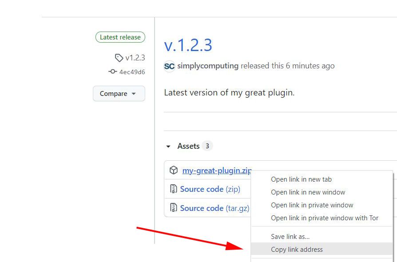Open the 4ec49d6 commit link
This screenshot has height=262, width=397.
132,72
